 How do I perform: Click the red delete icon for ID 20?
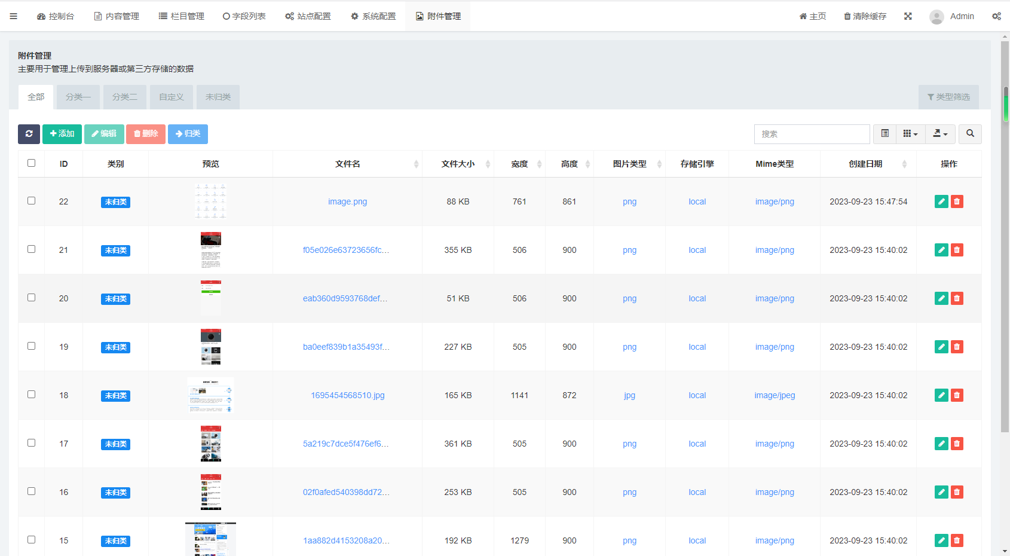[x=957, y=298]
